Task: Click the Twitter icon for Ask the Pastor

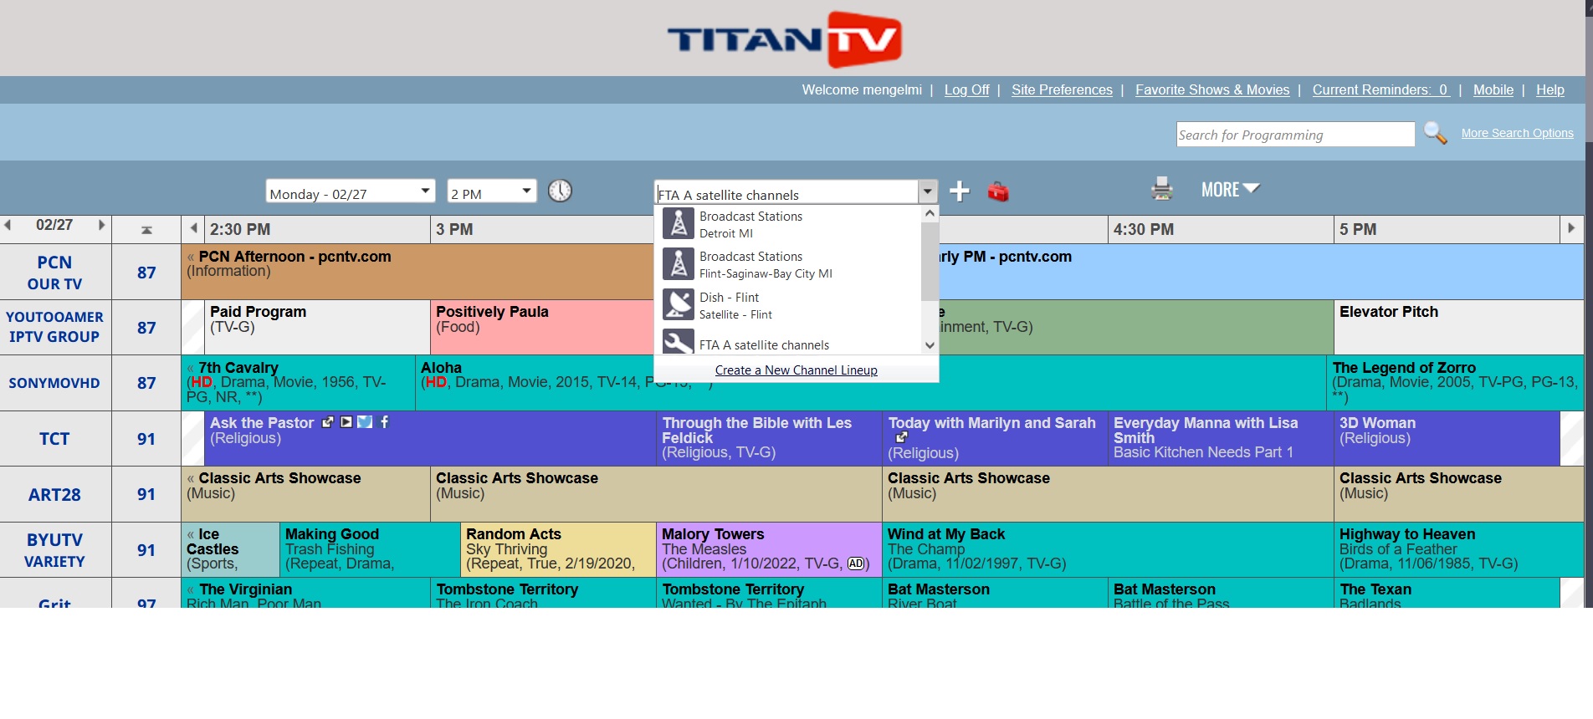Action: (365, 422)
